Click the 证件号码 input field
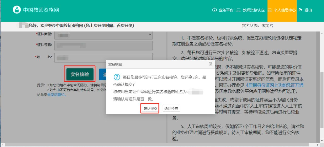Screen dimensions: 324x147 coord(104,45)
